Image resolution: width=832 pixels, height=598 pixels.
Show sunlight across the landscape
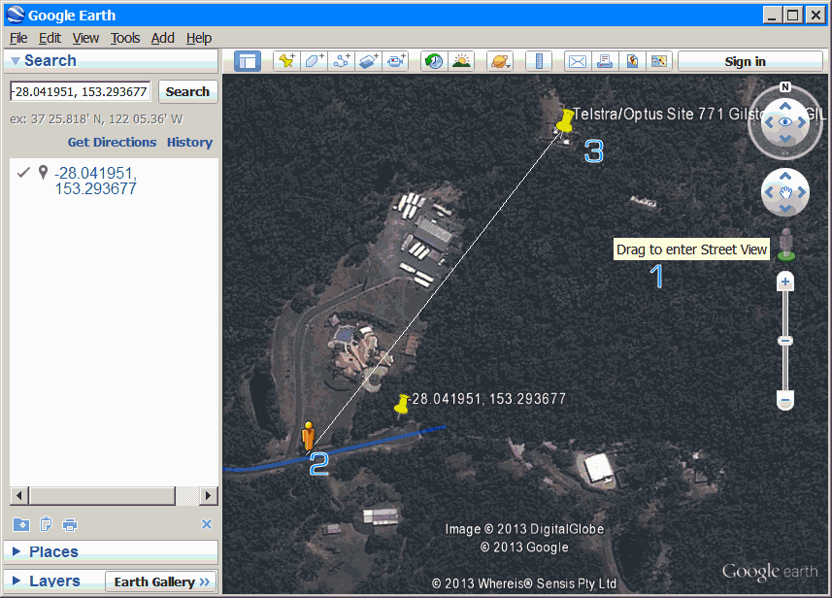click(461, 61)
